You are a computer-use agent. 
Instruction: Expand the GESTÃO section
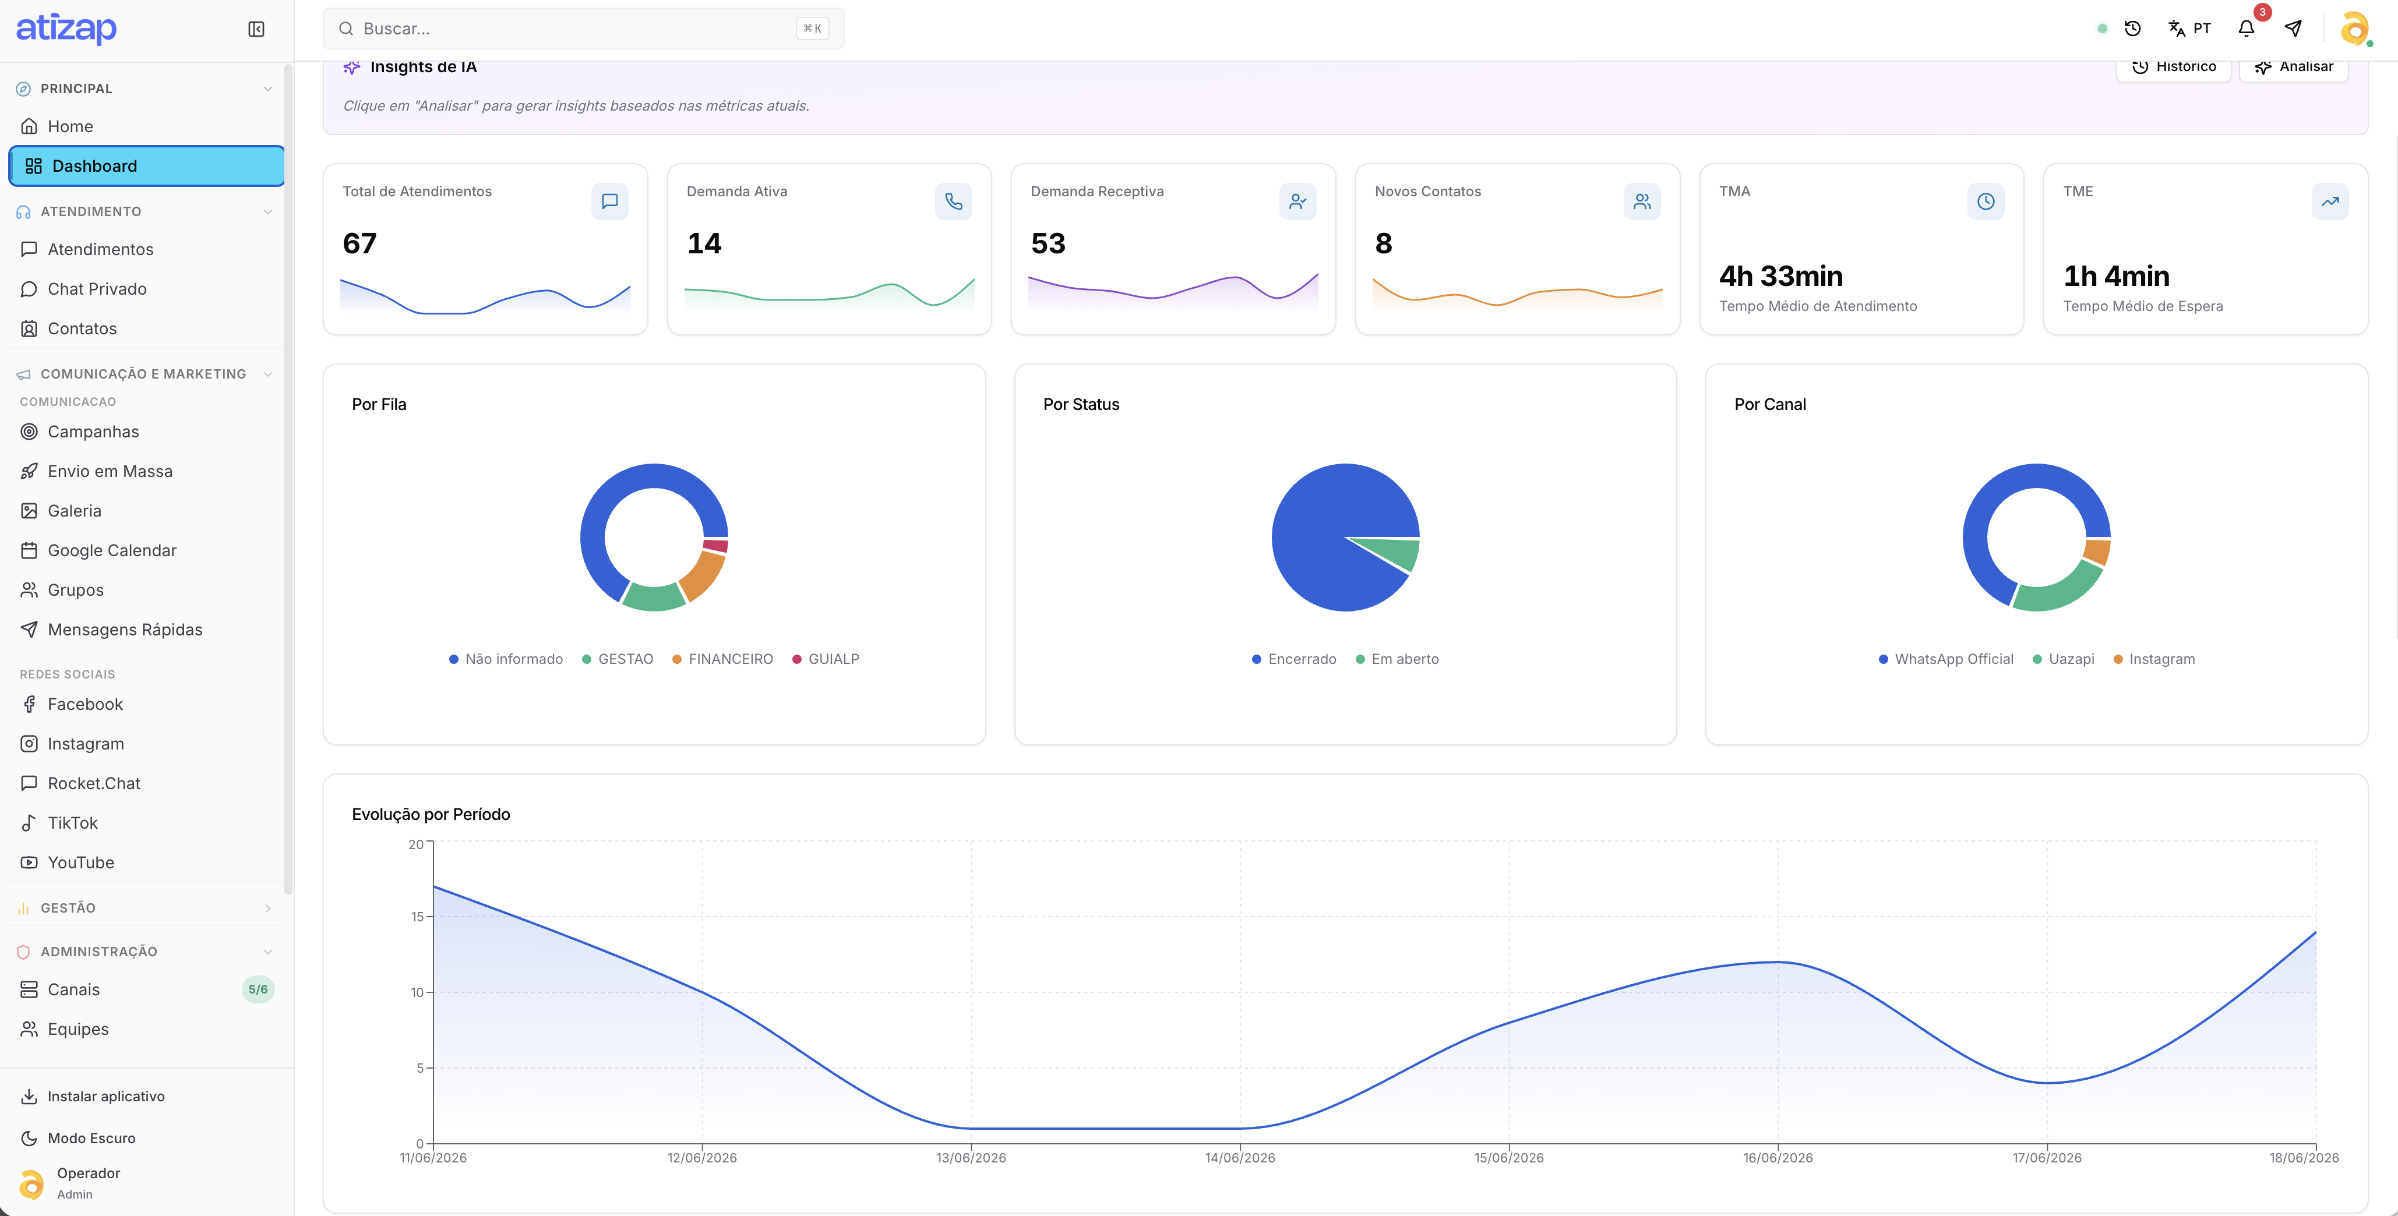coord(145,908)
